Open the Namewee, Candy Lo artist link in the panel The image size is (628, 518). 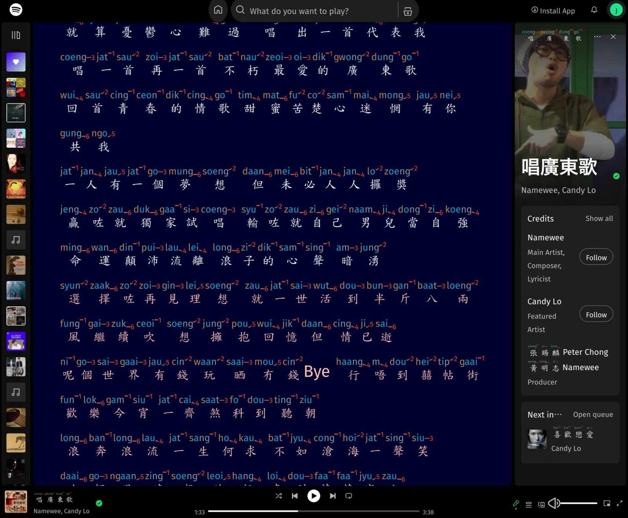pyautogui.click(x=558, y=190)
